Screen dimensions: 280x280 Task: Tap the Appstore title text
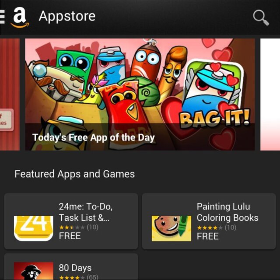(x=67, y=17)
